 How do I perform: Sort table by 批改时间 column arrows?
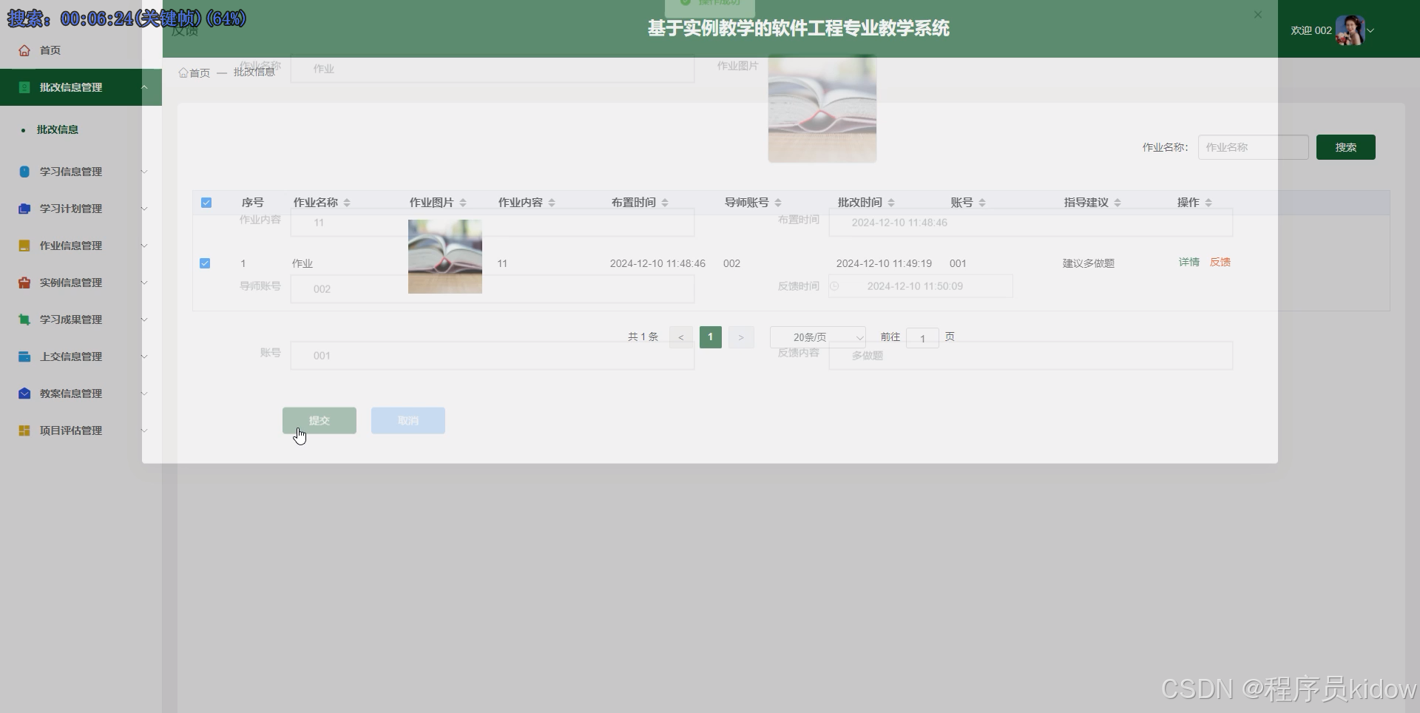(891, 203)
